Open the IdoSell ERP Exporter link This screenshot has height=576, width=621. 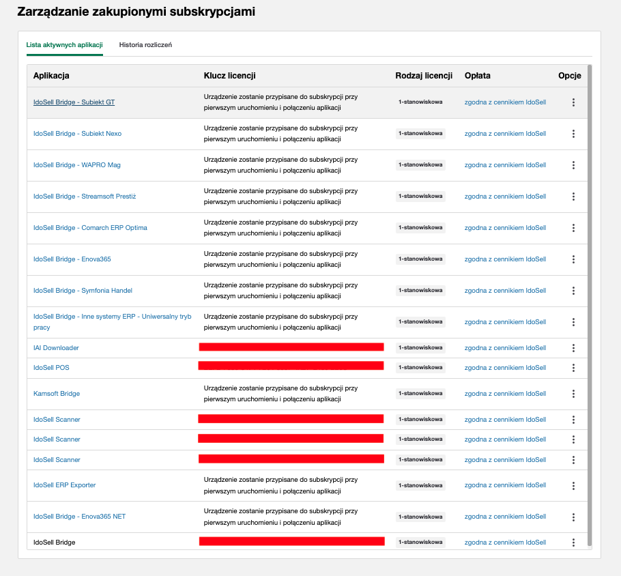tap(65, 485)
